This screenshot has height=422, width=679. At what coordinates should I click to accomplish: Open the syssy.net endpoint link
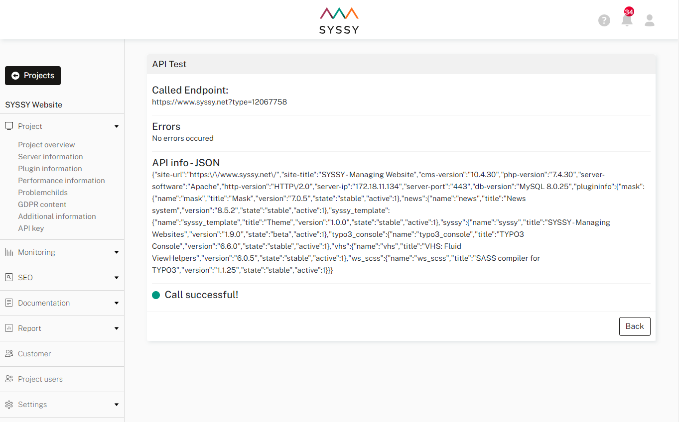219,102
